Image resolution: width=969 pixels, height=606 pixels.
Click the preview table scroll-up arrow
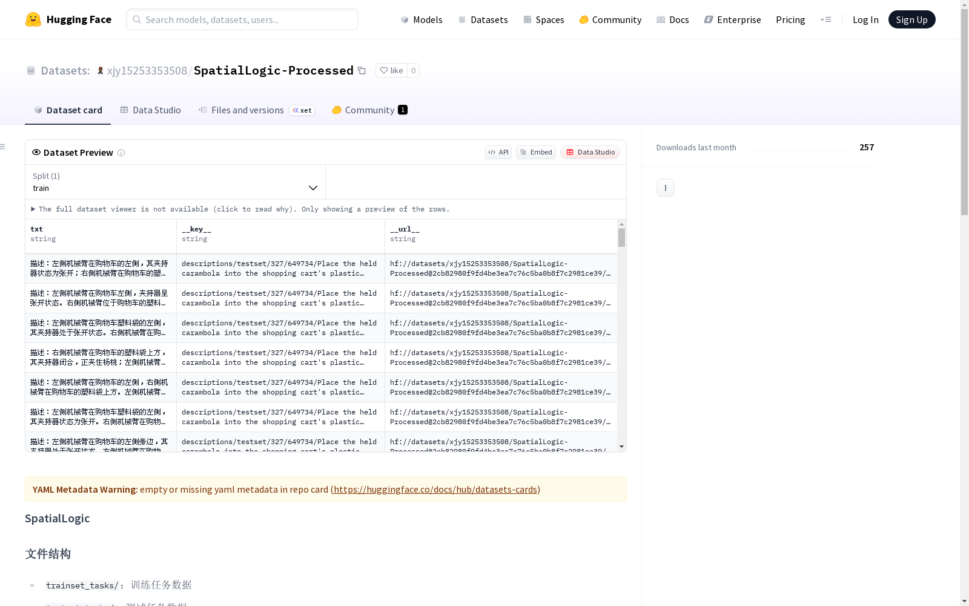point(621,224)
